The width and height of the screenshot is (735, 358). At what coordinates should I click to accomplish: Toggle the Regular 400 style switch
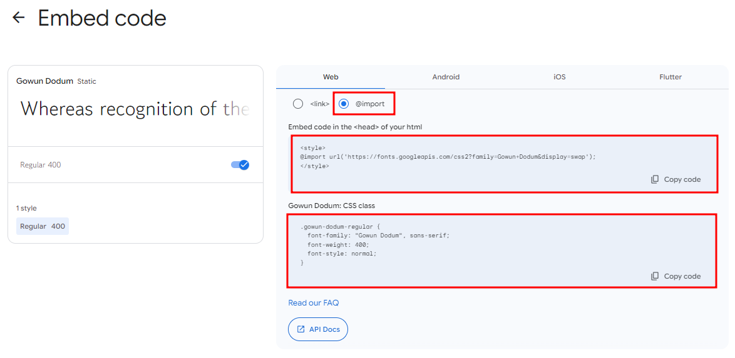click(x=240, y=165)
